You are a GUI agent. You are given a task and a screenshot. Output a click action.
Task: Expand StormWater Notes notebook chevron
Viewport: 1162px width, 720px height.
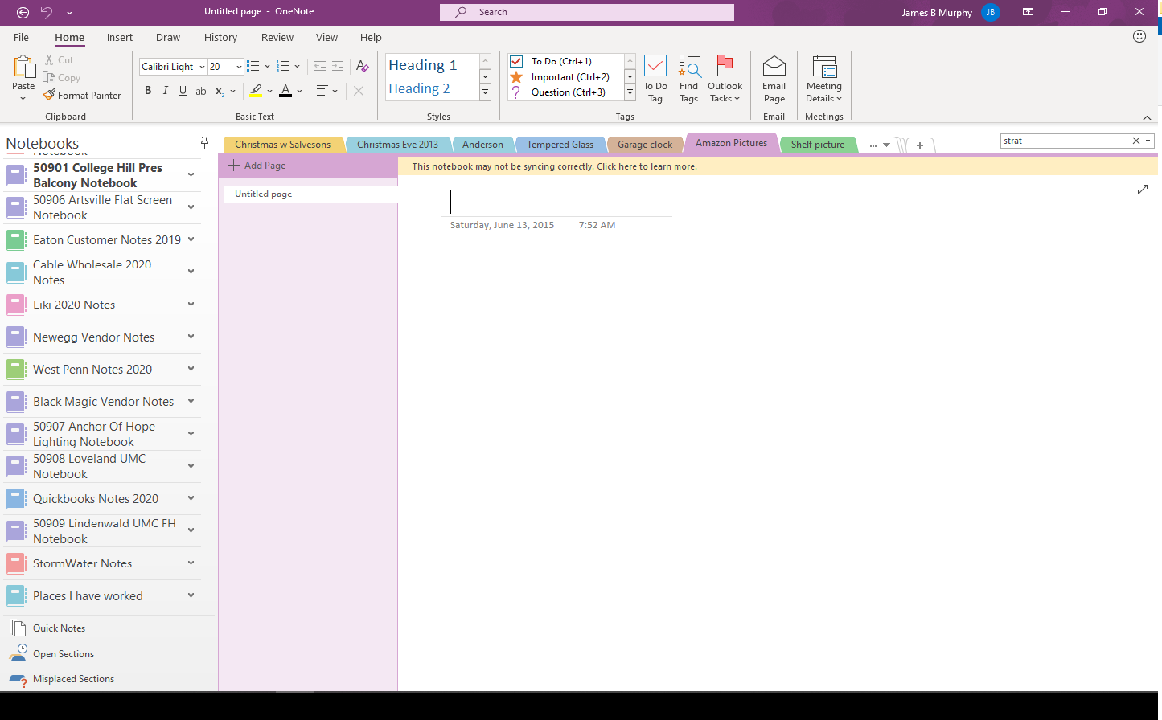click(x=191, y=563)
